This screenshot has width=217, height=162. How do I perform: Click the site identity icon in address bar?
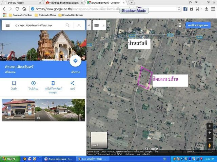tap(33, 9)
